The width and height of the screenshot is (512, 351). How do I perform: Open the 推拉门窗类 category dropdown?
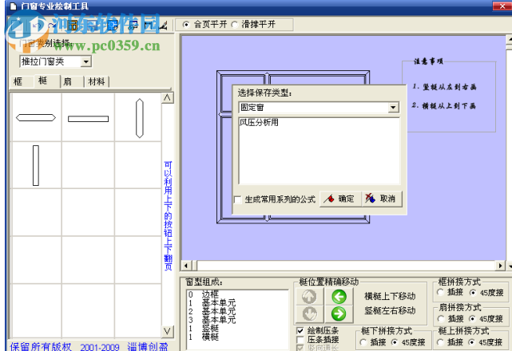[86, 61]
